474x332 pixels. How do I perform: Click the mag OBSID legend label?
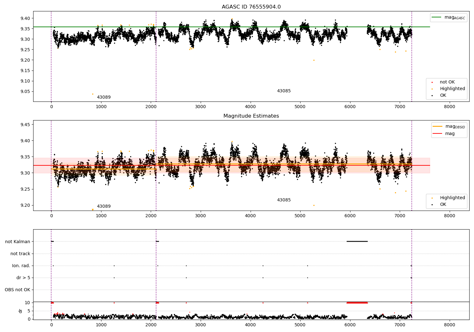(455, 126)
